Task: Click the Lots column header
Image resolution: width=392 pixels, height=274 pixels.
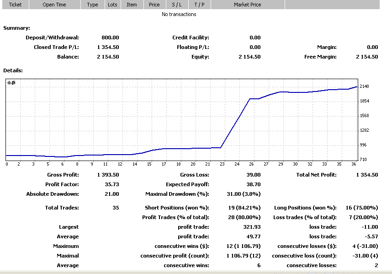Action: point(112,5)
